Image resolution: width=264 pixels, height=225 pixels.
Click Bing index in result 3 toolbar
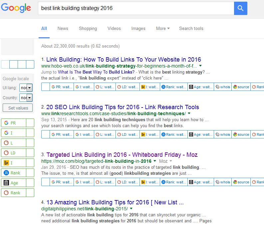coord(150,182)
